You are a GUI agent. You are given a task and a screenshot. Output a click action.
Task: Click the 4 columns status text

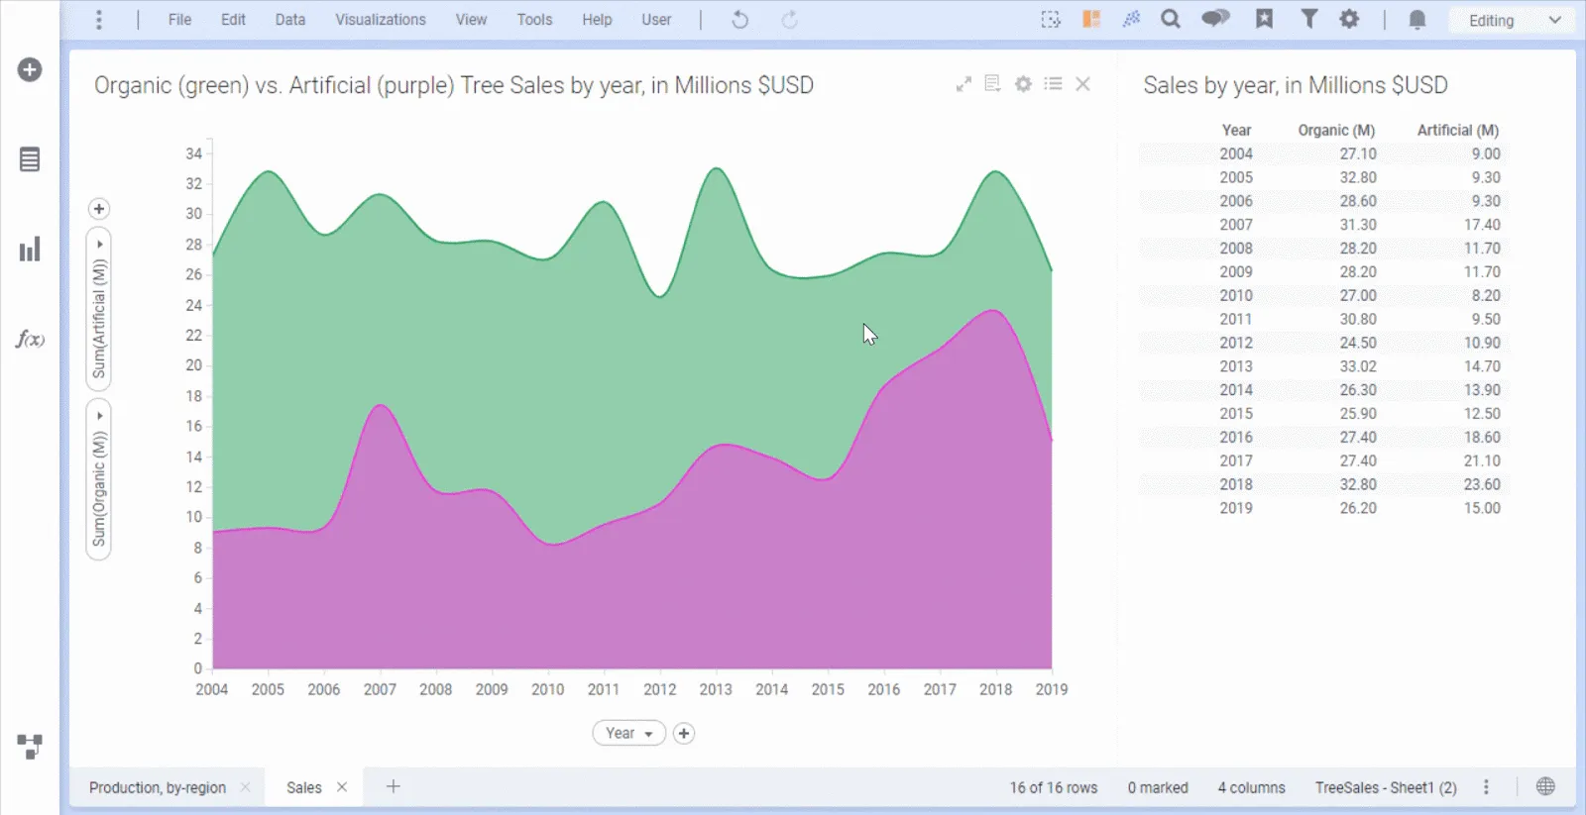[1252, 788]
